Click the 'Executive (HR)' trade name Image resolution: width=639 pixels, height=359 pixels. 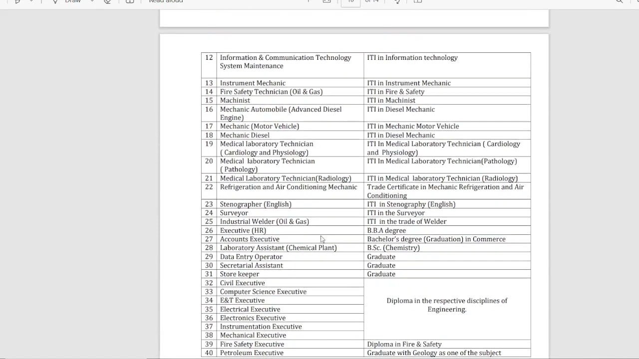(243, 230)
